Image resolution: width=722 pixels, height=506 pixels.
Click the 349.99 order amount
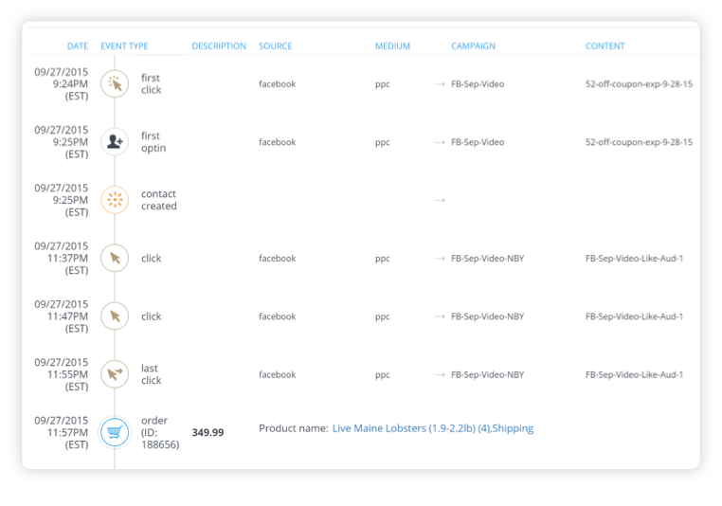click(x=208, y=432)
